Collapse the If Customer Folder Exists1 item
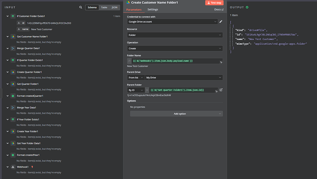This screenshot has width=317, height=179. (7, 16)
